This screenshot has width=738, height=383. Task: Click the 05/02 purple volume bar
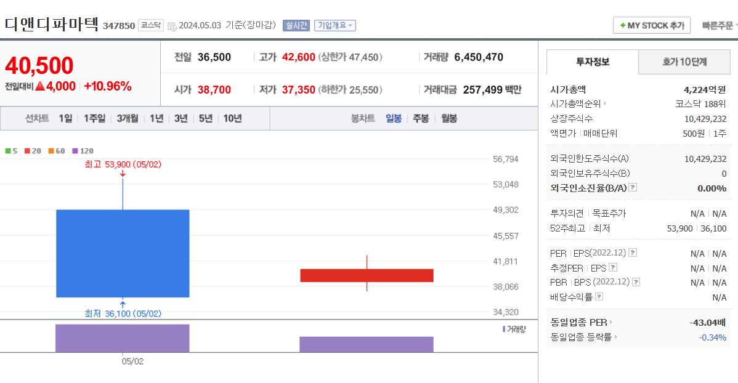[123, 338]
